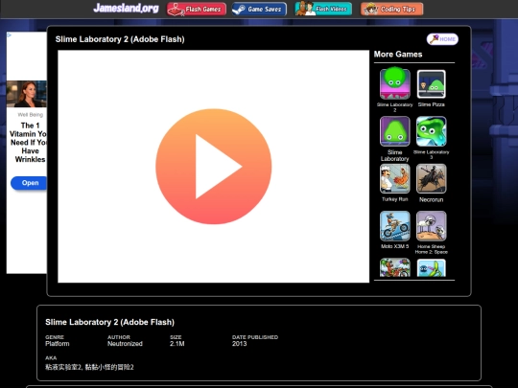Open the Game Saves menu
This screenshot has width=518, height=388.
(259, 9)
